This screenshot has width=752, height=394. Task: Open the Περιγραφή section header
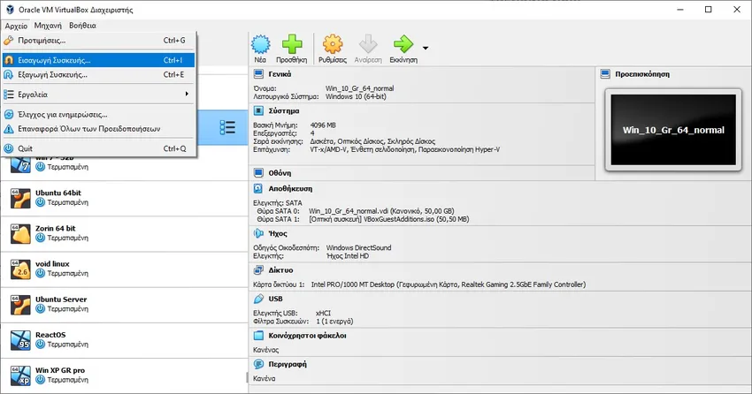[288, 364]
